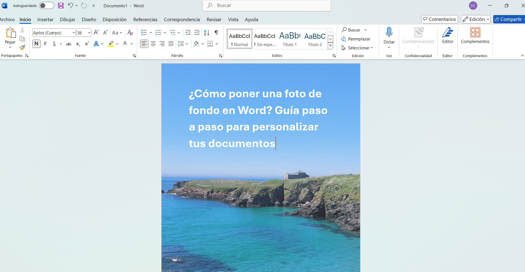
Task: Open the Editor pane
Action: pos(447,36)
